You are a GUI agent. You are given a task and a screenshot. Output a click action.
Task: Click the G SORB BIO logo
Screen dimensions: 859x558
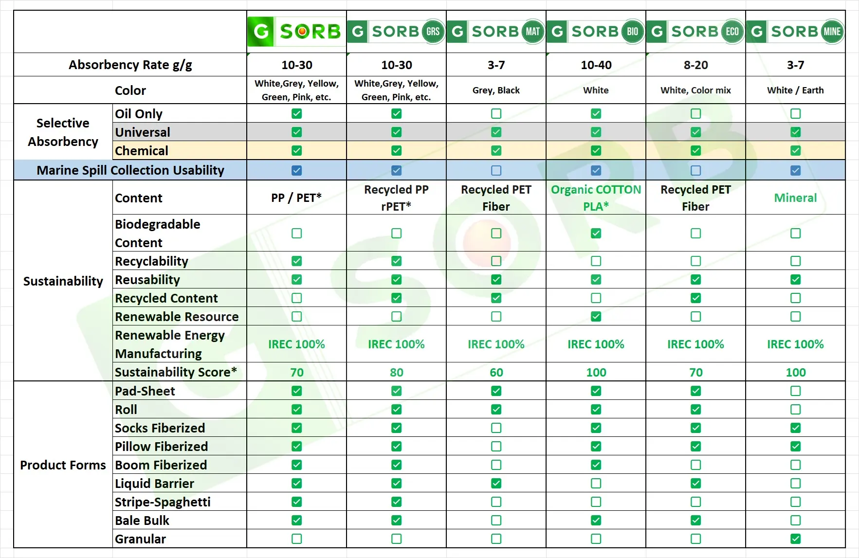click(596, 32)
